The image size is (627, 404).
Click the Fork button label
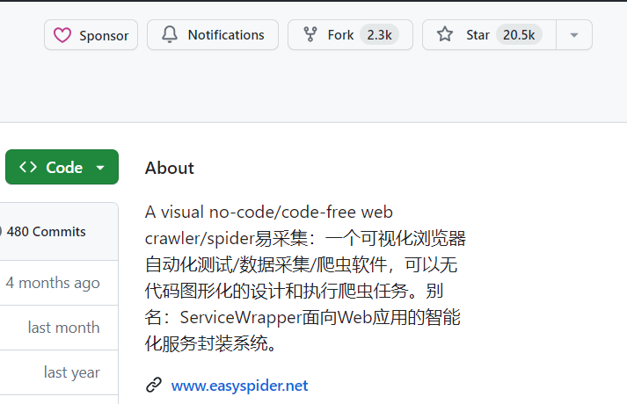pyautogui.click(x=340, y=35)
